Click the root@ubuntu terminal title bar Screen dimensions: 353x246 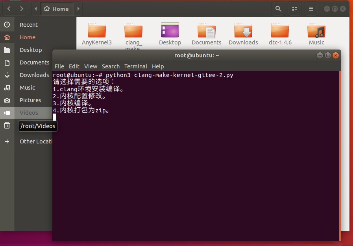click(196, 55)
